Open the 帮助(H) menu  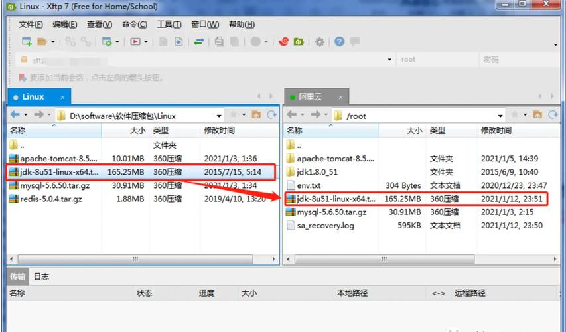[x=242, y=24]
